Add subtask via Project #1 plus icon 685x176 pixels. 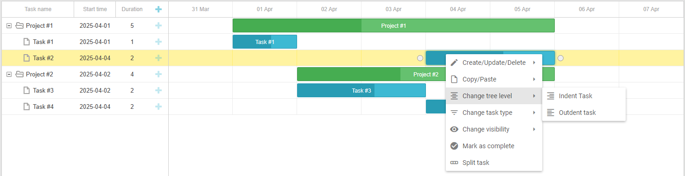(x=159, y=25)
